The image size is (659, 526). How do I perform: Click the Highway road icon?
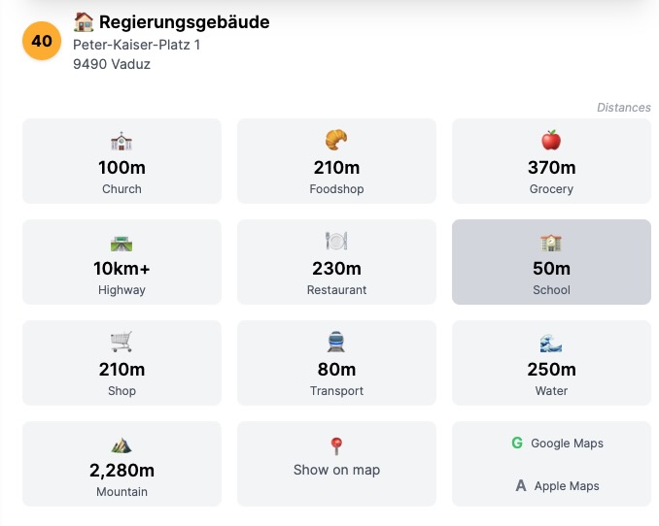click(x=121, y=244)
